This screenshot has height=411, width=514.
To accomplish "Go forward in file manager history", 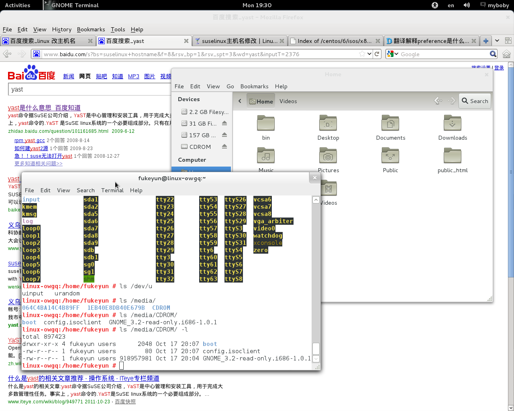I will 452,101.
